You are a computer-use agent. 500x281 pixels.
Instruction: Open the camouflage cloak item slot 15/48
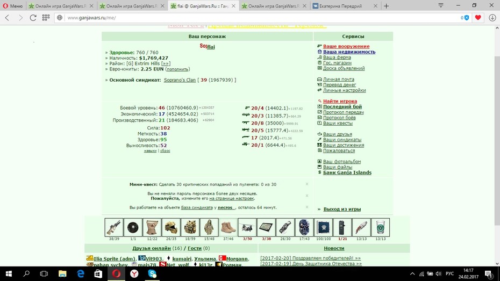(209, 227)
